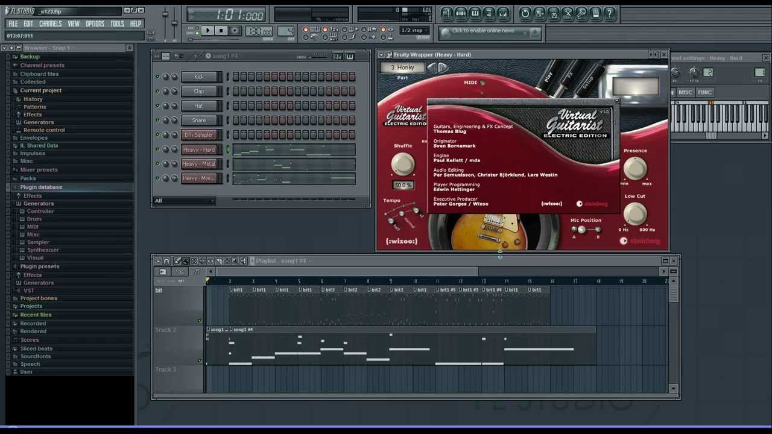This screenshot has width=772, height=434.
Task: Toggle magnet snap icon in Playlist
Action: tap(166, 261)
